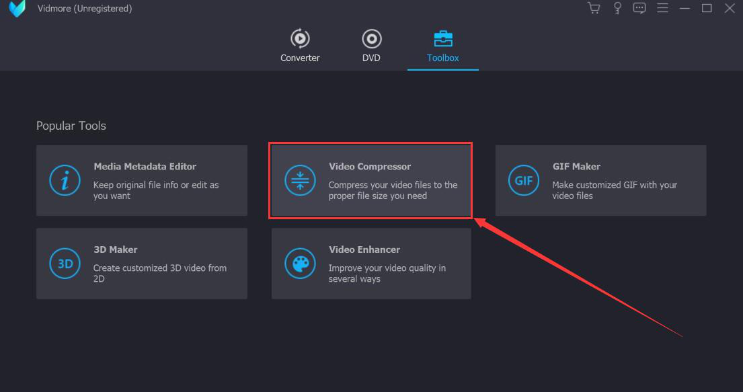Click 'Create customized 3D video' description

click(x=159, y=273)
